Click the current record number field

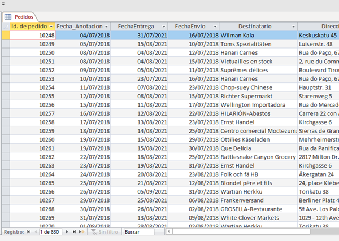click(50, 232)
